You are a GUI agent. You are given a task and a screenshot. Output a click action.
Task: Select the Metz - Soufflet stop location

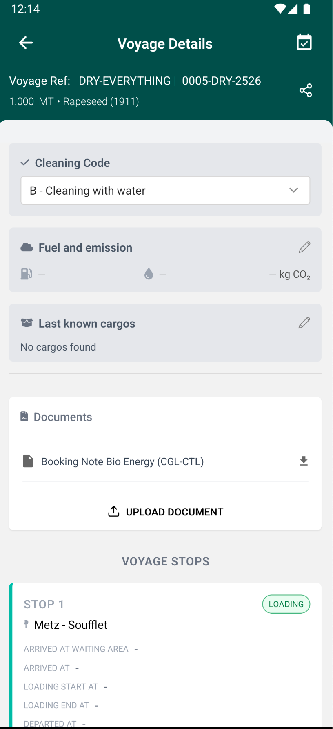pyautogui.click(x=71, y=625)
